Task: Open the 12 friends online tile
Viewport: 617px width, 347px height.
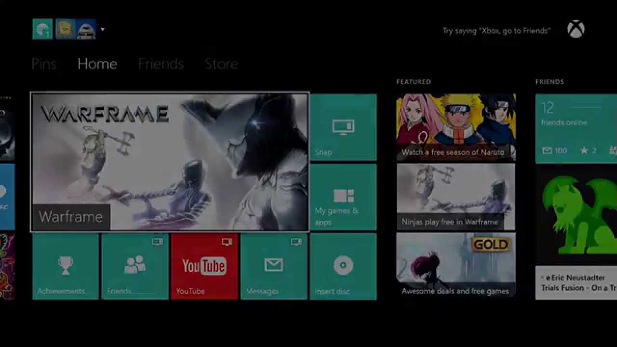Action: 576,128
